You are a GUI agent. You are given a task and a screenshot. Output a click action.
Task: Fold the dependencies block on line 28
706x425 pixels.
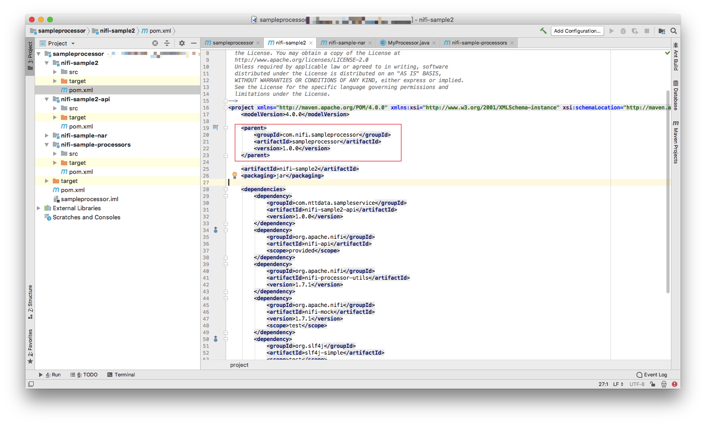[x=226, y=189]
